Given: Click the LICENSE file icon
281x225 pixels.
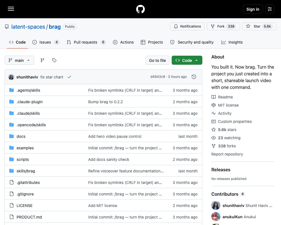Looking at the screenshot, I should pos(12,205).
